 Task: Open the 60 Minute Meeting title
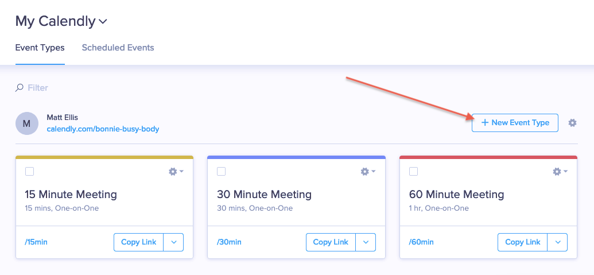(456, 195)
